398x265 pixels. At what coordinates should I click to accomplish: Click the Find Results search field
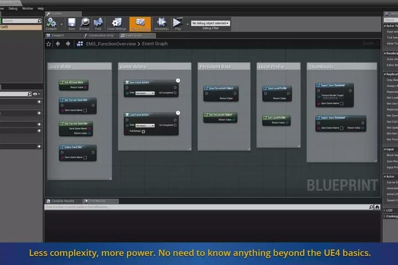point(206,207)
